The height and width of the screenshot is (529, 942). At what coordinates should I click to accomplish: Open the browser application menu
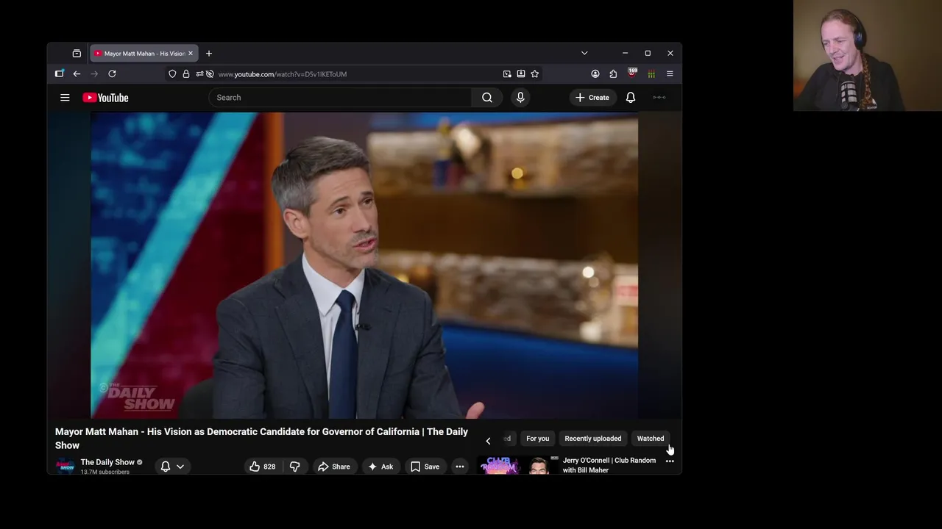(x=670, y=74)
